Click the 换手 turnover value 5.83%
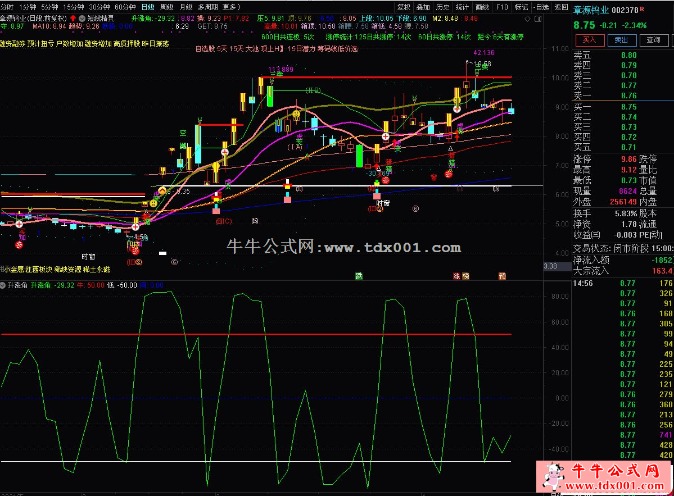The width and height of the screenshot is (674, 496). pyautogui.click(x=626, y=213)
